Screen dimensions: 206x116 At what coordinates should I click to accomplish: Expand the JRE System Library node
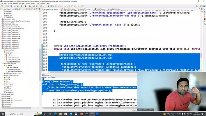[x=3, y=73]
